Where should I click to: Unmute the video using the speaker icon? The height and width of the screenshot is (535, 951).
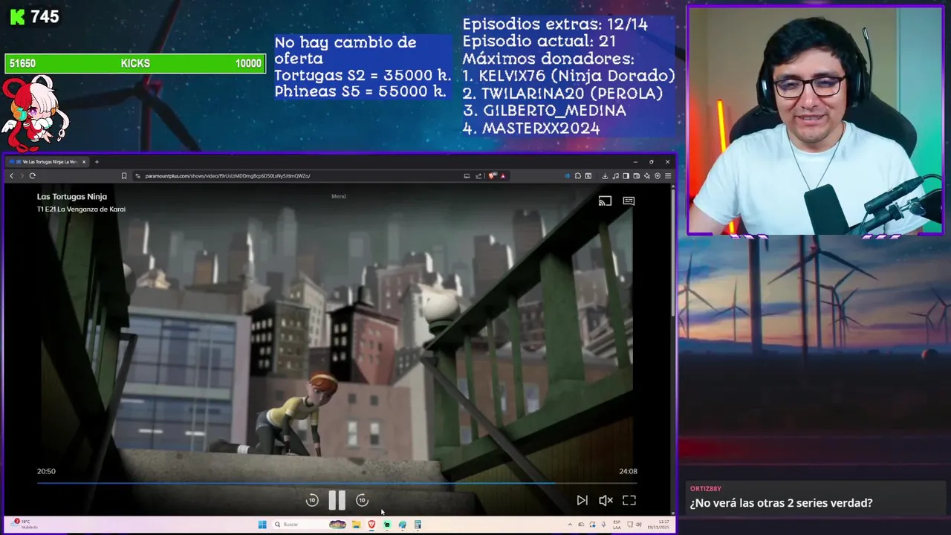tap(606, 501)
